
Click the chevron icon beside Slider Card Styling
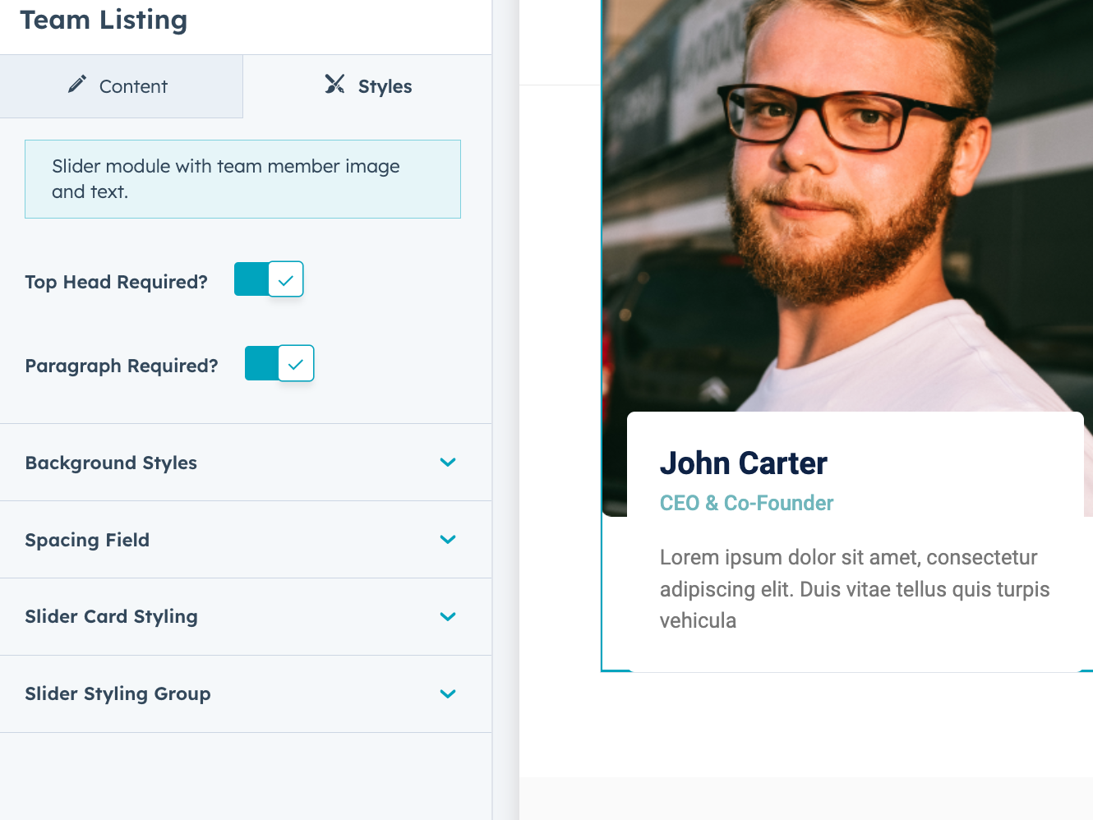pyautogui.click(x=448, y=617)
